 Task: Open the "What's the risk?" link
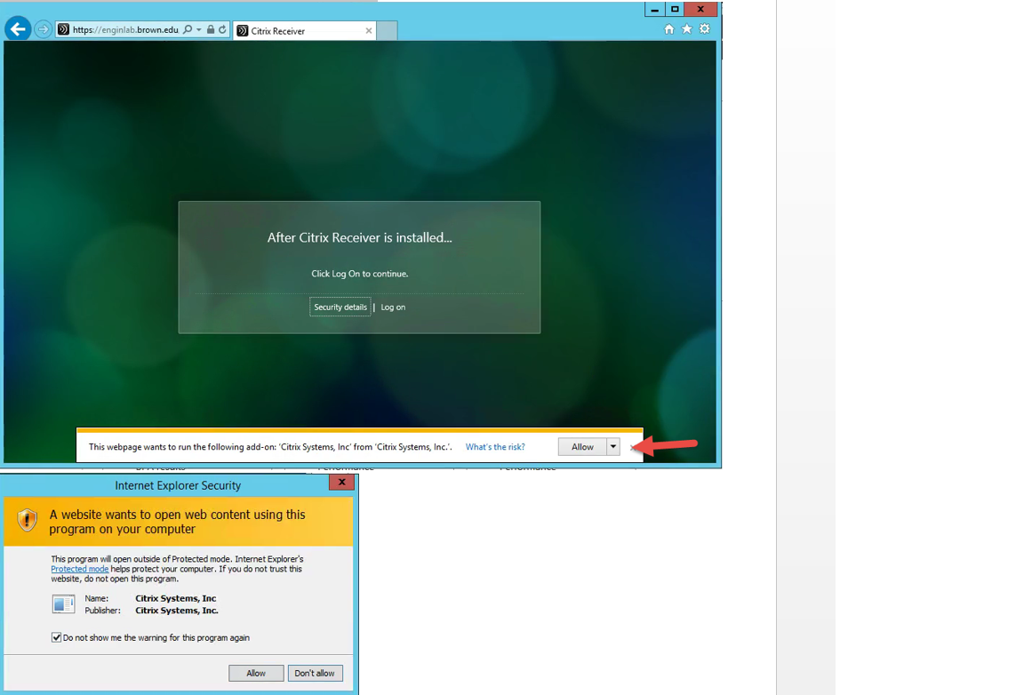click(x=495, y=447)
